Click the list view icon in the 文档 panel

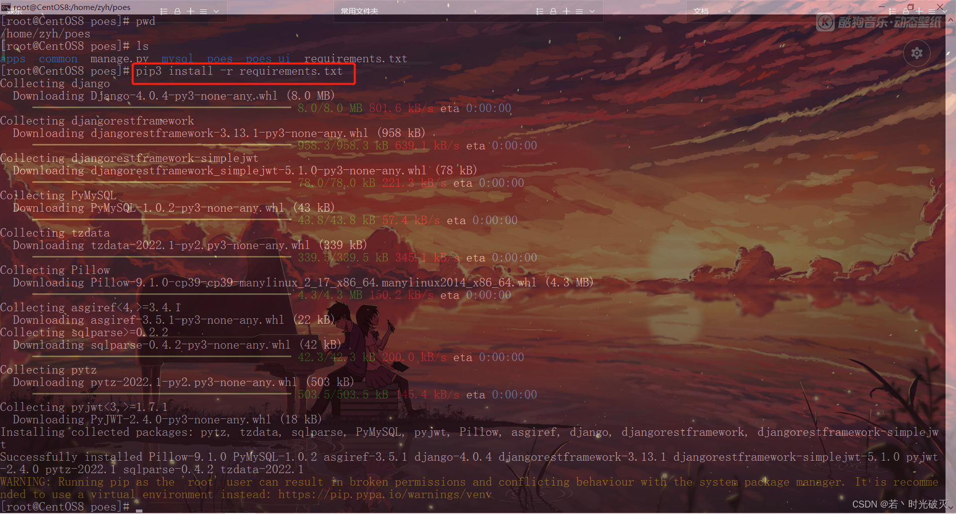pyautogui.click(x=892, y=11)
